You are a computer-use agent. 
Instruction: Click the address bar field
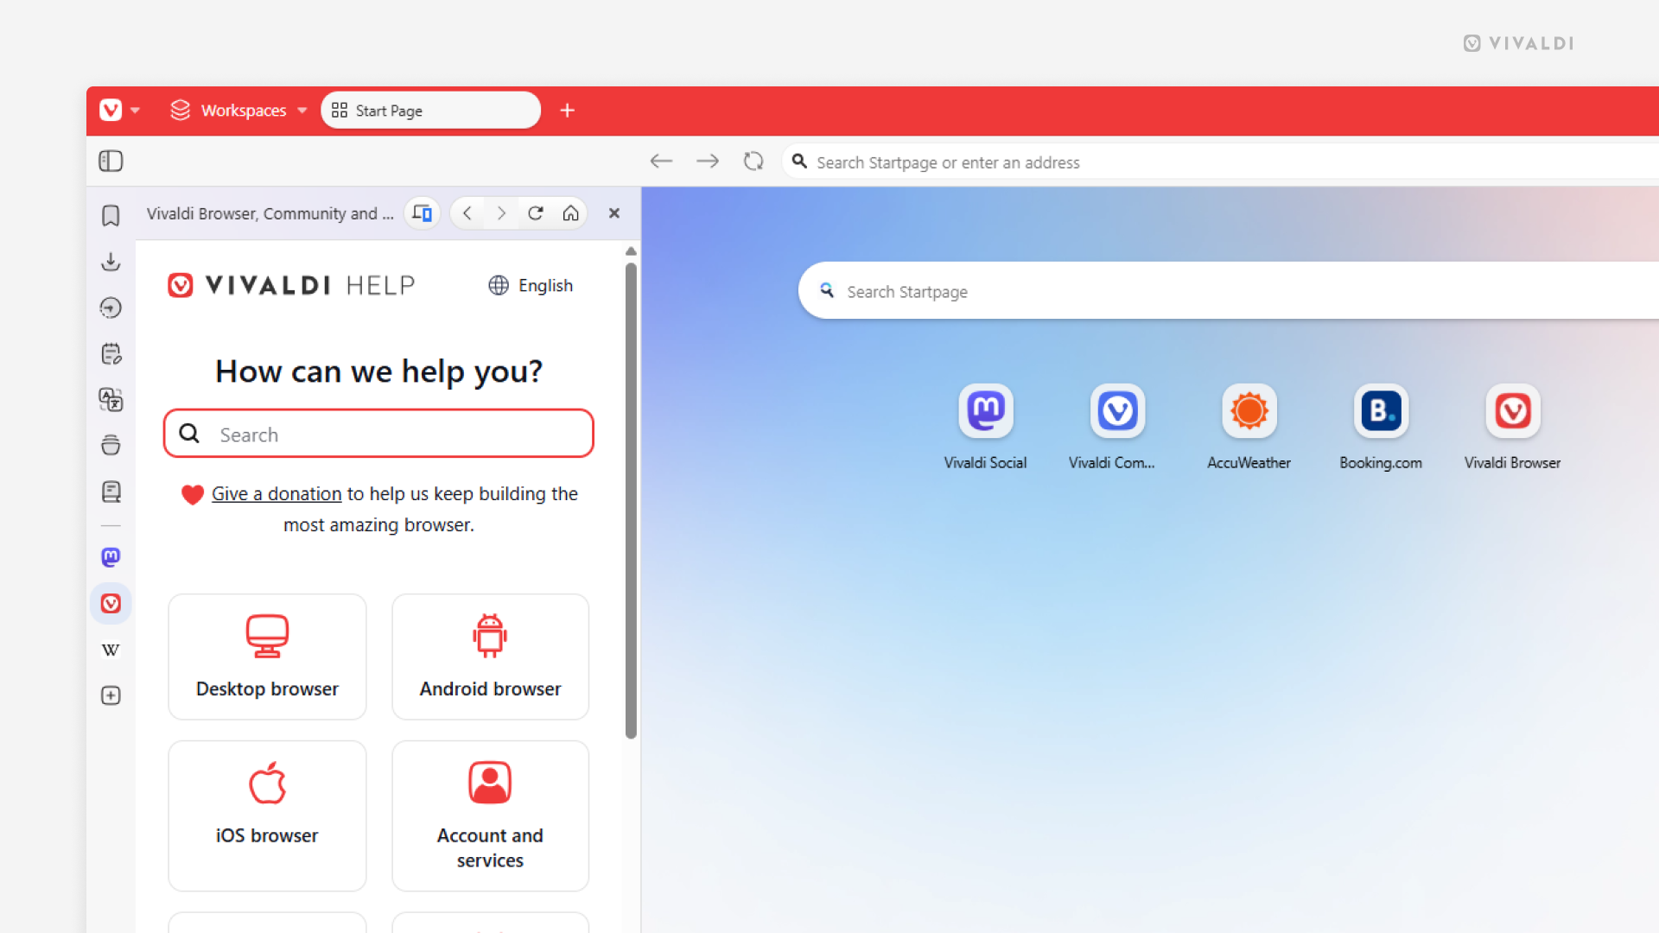pyautogui.click(x=1218, y=162)
